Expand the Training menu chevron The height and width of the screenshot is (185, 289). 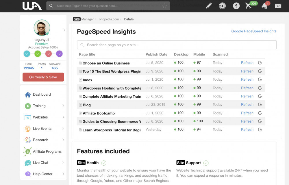pos(63,106)
